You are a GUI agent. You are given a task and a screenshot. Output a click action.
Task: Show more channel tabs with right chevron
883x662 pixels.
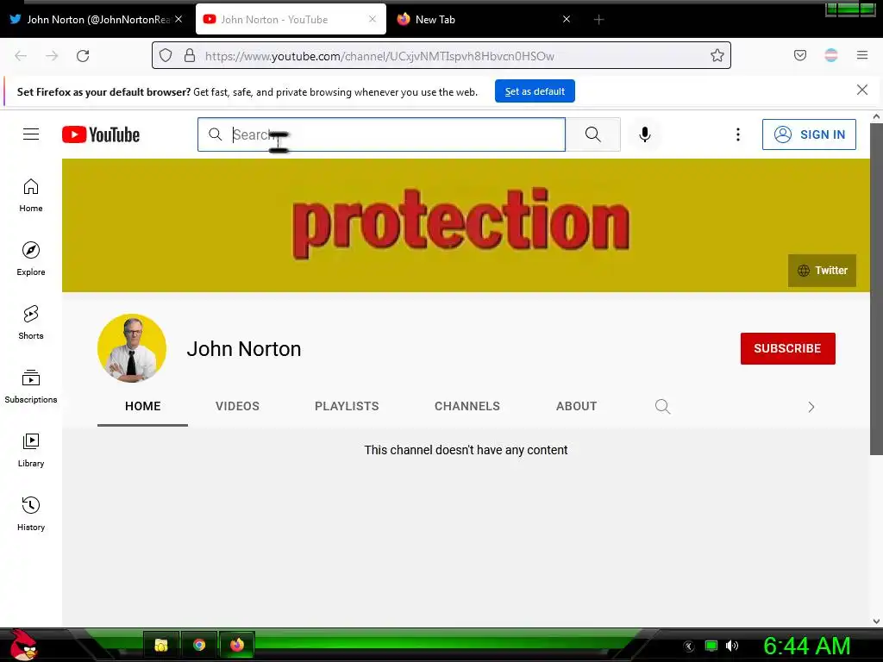tap(811, 407)
